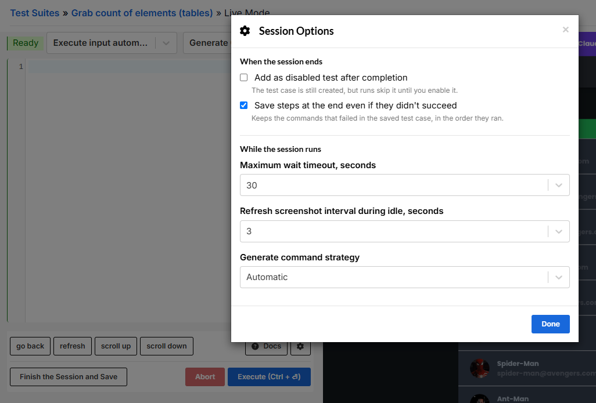The image size is (596, 403).
Task: Click the refresh button
Action: pos(72,346)
